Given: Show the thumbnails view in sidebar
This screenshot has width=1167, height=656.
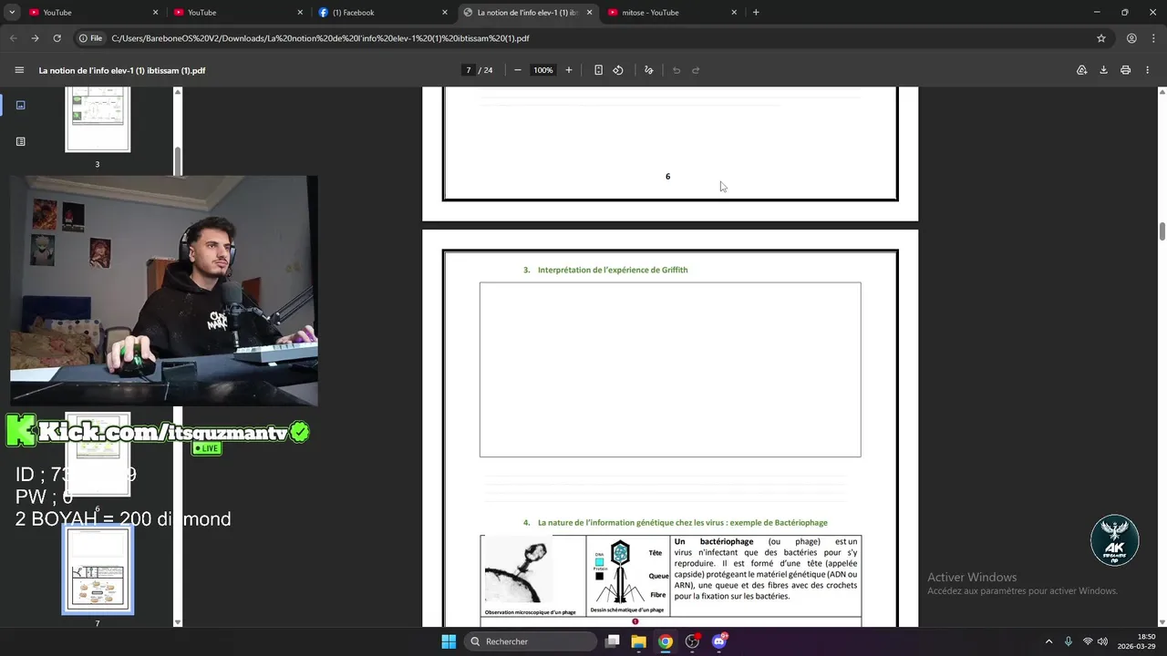Looking at the screenshot, I should [x=20, y=105].
